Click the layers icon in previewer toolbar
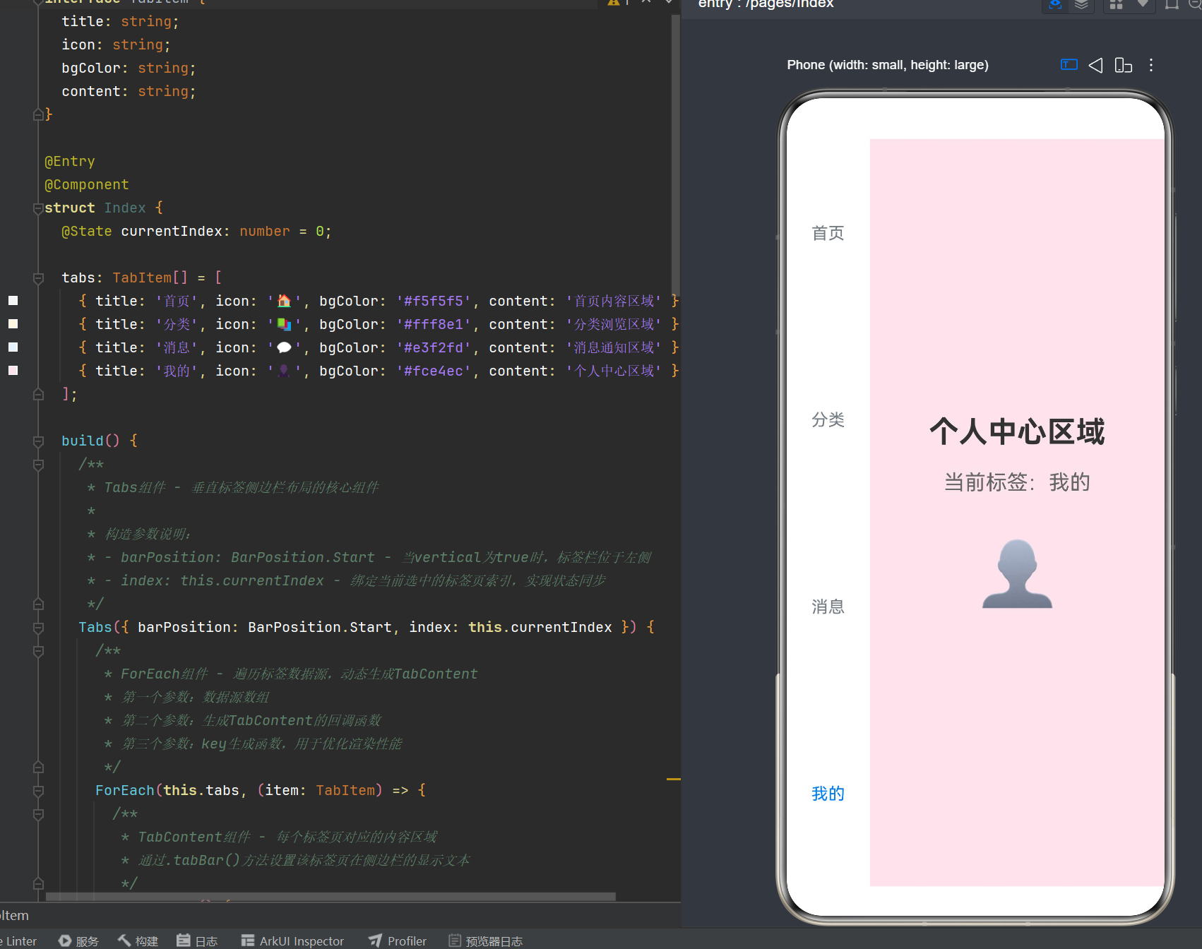 1081,4
